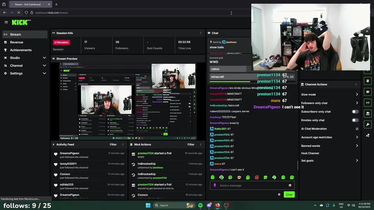The height and width of the screenshot is (210, 374).
Task: Open Channel Actions three-dot options
Action: (356, 84)
